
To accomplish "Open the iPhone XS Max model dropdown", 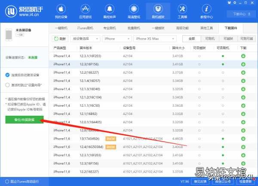I will click(x=155, y=39).
